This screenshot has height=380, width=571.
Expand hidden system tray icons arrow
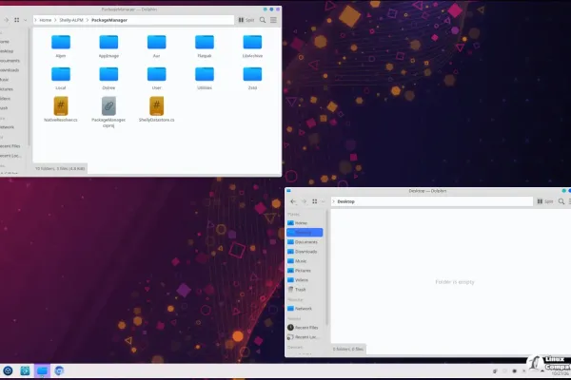(541, 370)
